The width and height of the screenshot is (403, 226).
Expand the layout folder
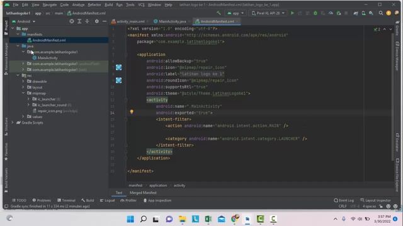(23, 87)
